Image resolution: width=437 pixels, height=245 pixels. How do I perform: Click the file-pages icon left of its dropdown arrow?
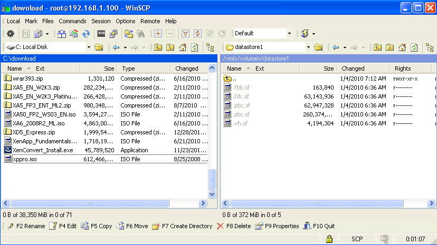(38, 34)
